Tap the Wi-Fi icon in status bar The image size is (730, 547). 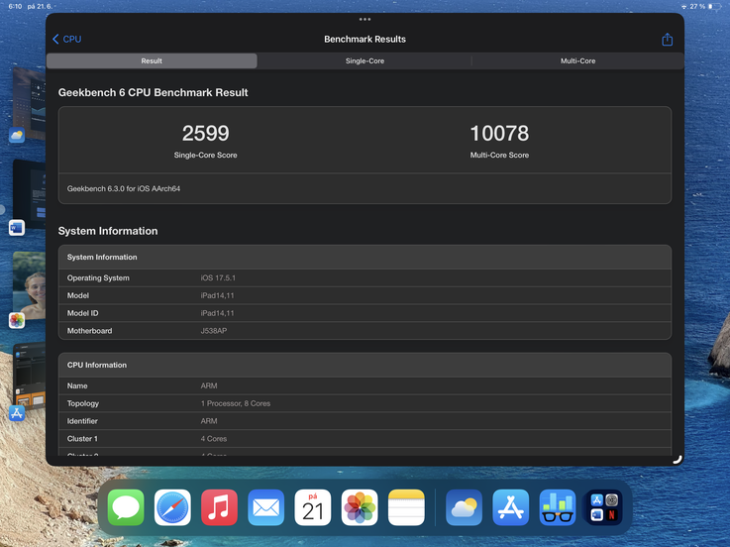[683, 7]
